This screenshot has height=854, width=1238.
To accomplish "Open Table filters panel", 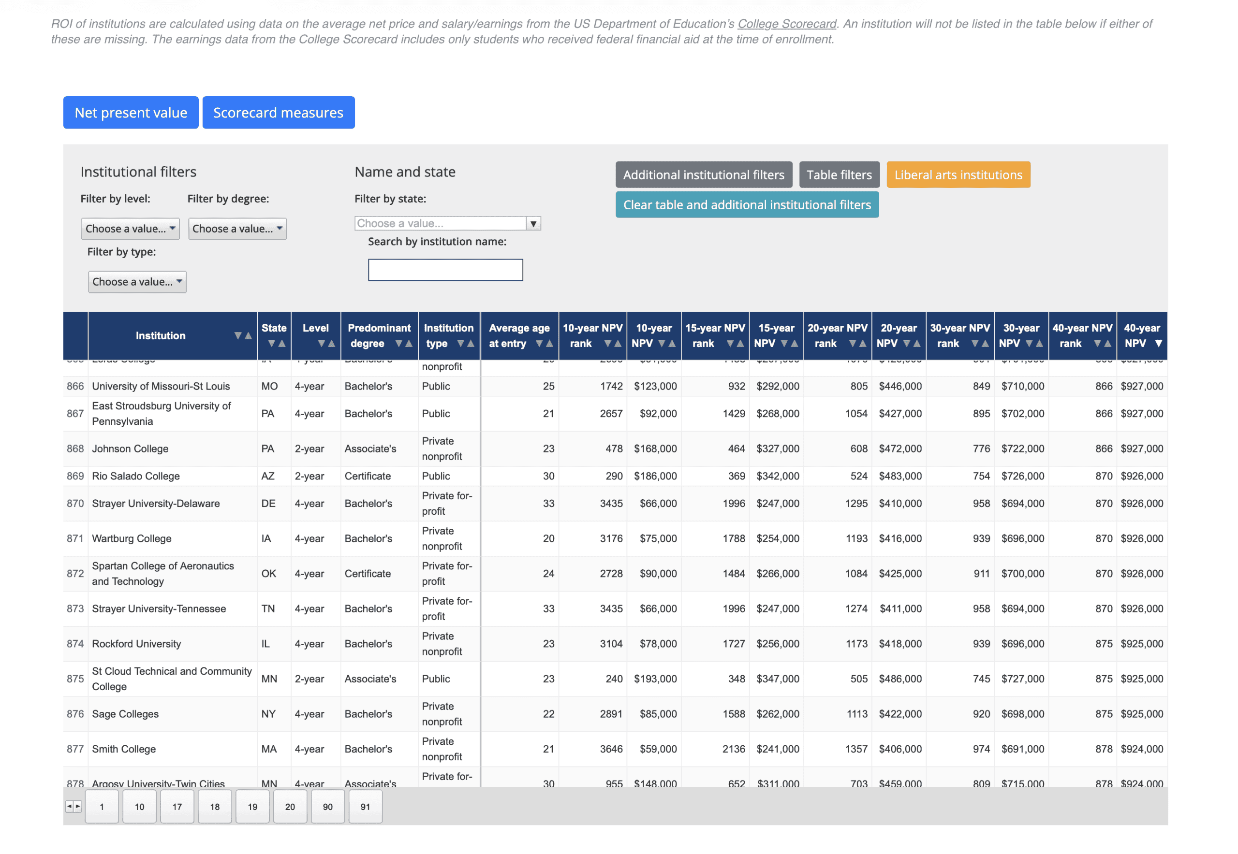I will click(x=839, y=175).
